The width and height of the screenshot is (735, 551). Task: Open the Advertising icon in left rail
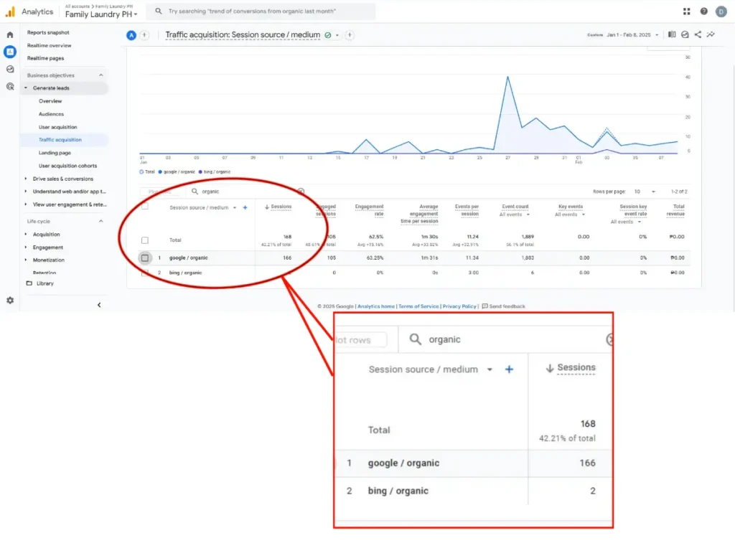10,87
